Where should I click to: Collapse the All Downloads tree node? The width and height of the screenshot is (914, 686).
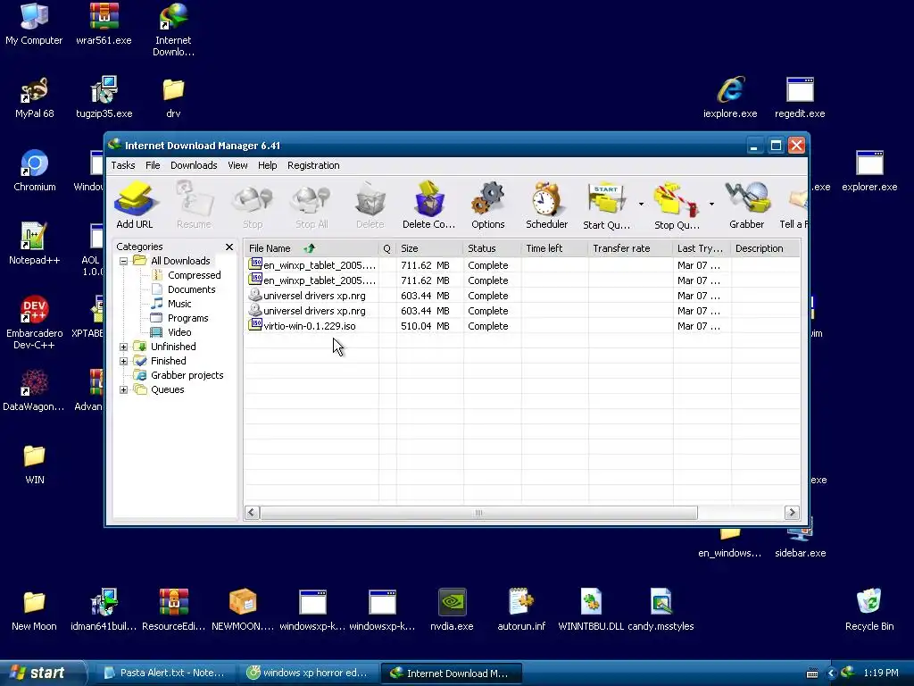(123, 261)
